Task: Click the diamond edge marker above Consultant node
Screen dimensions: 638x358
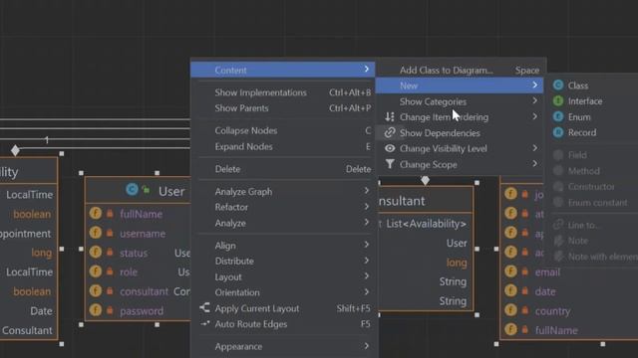Action: tap(426, 180)
